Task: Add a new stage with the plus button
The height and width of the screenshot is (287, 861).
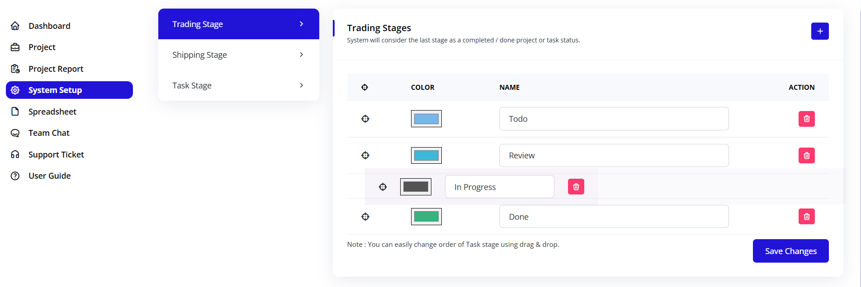Action: 820,31
